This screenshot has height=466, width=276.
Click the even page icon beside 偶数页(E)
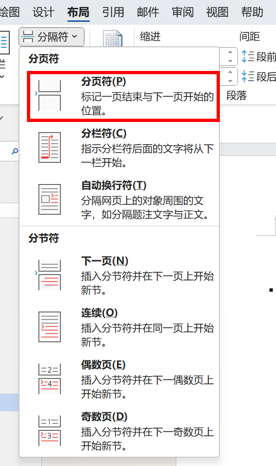point(49,379)
